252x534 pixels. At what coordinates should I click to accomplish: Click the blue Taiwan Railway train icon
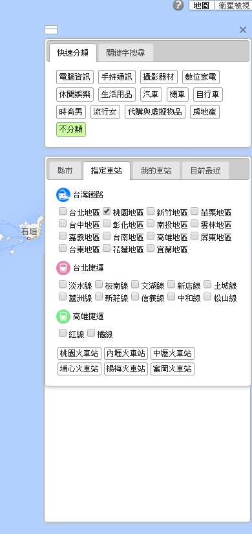63,195
